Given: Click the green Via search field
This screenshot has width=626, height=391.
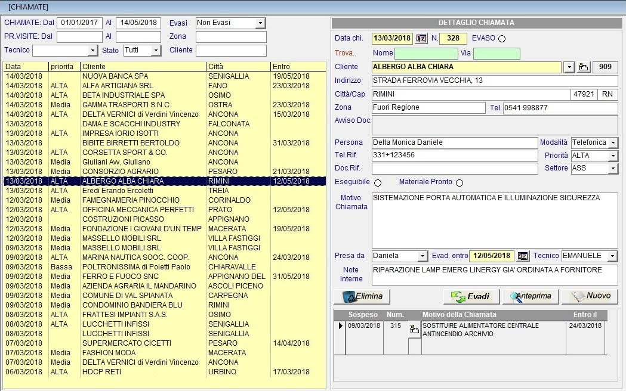Looking at the screenshot, I should [x=497, y=54].
